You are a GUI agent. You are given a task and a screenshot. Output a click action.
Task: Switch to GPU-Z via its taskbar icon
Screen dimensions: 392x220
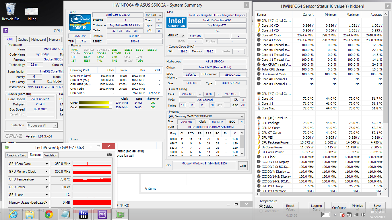click(120, 214)
